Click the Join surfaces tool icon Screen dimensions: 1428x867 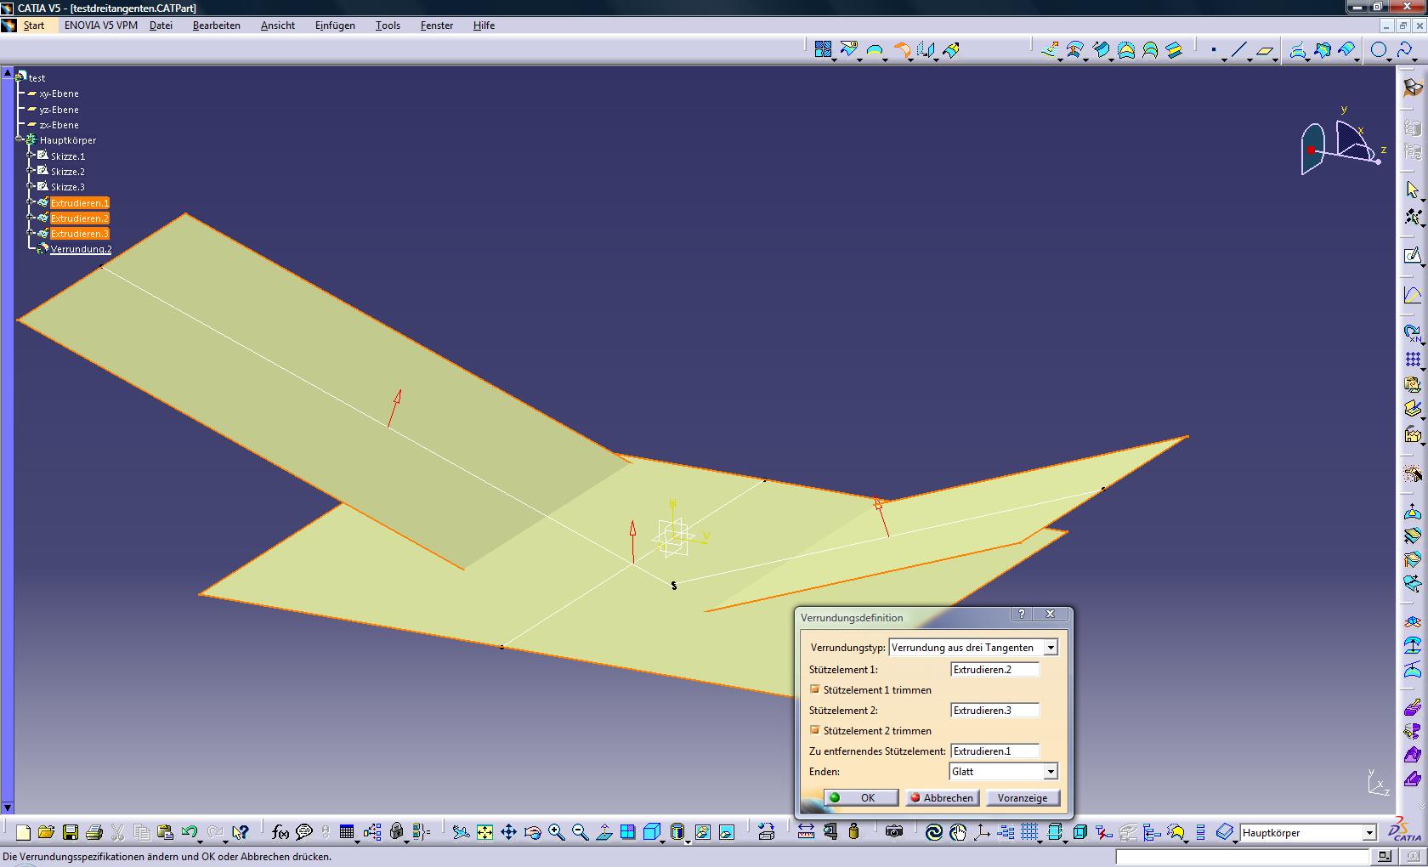823,50
